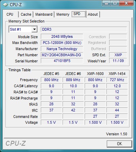
Task: Select the Slot #1 combo box
Action: (x=23, y=29)
